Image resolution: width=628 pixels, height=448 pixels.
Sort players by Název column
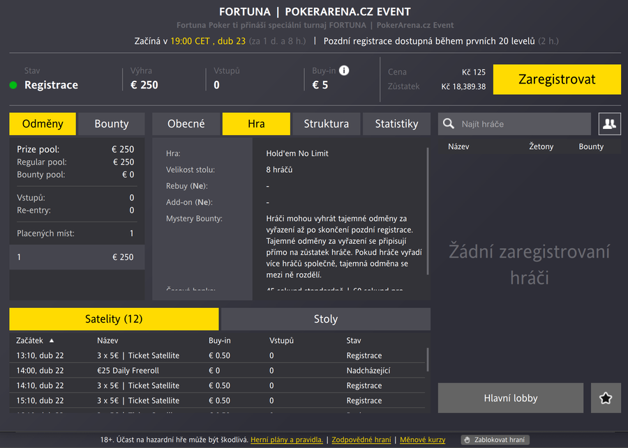(458, 146)
